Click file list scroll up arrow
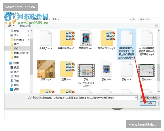 (x=159, y=31)
